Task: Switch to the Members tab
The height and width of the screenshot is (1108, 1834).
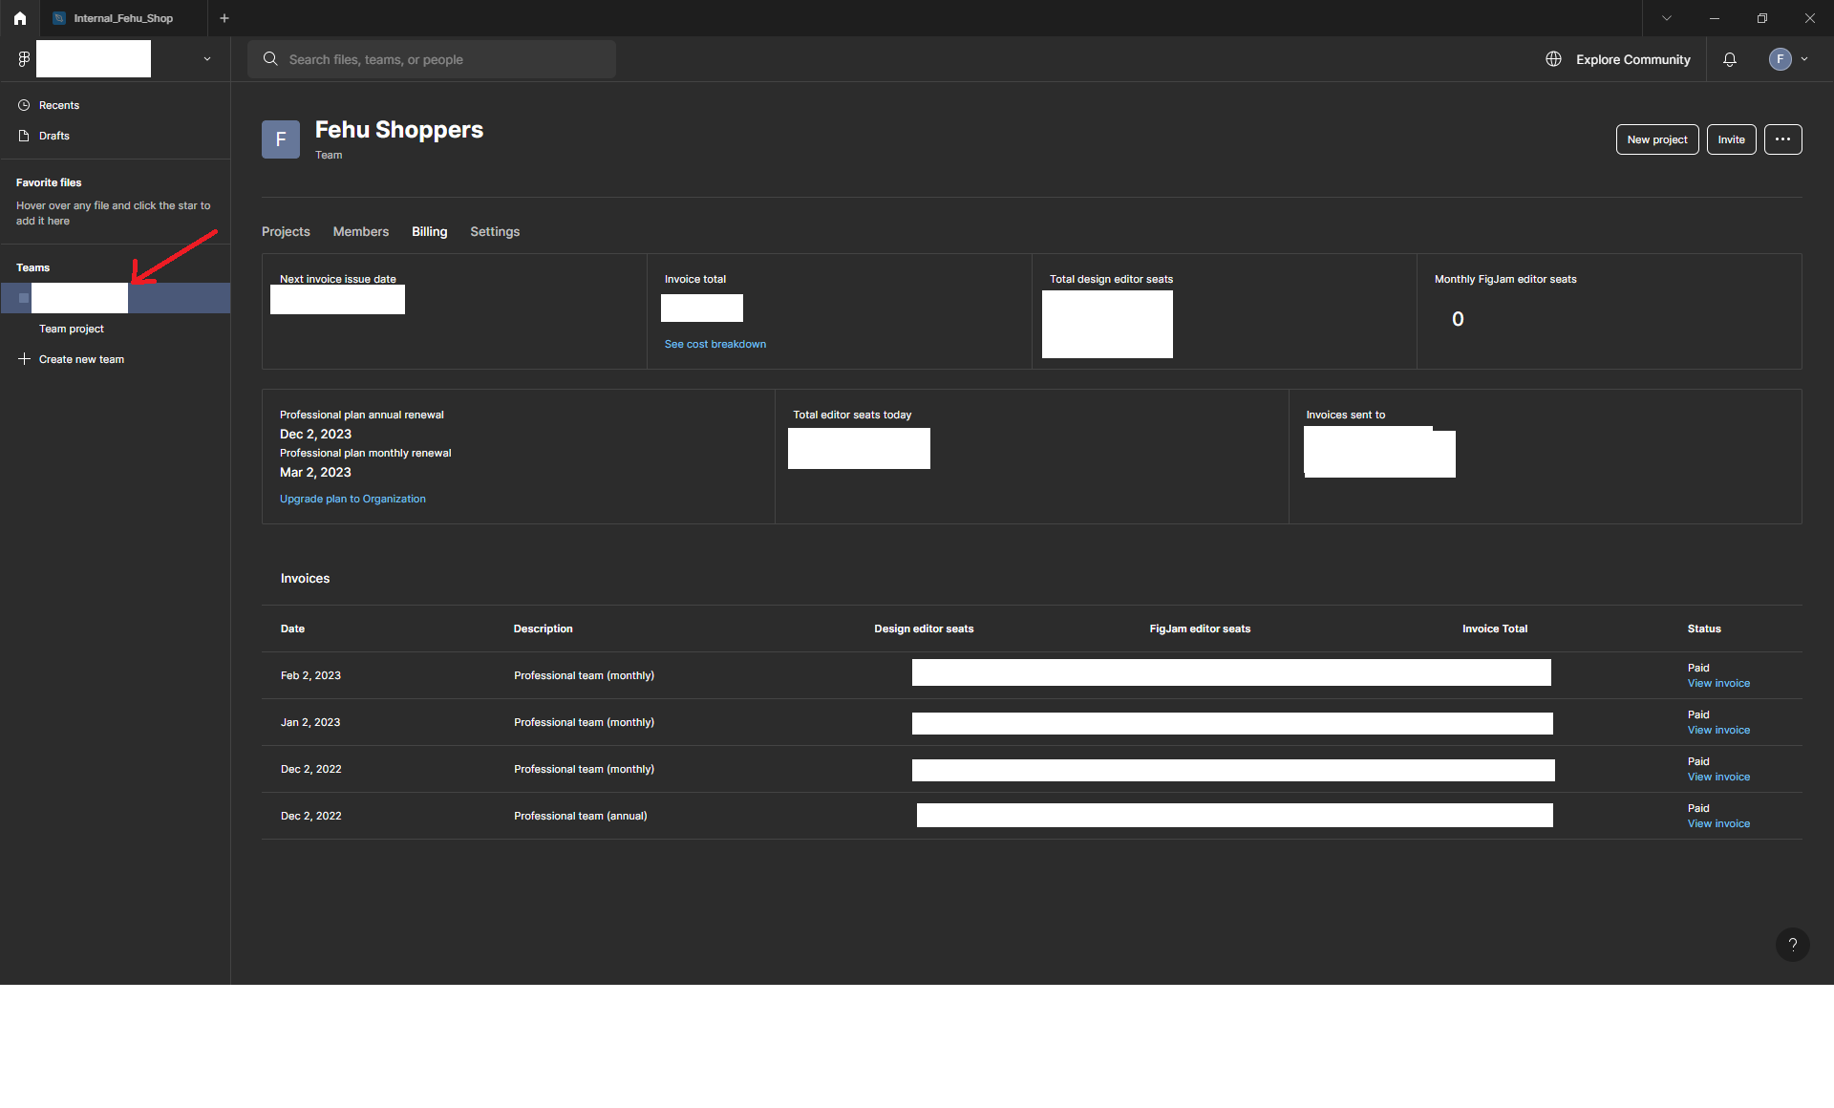Action: (x=360, y=231)
